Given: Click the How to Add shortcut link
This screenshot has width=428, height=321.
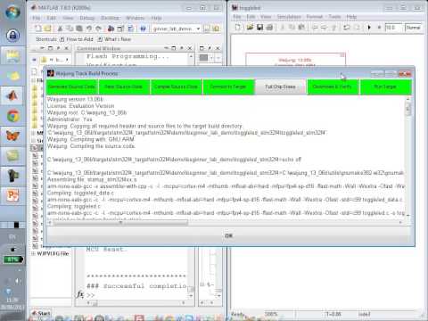Looking at the screenshot, I should coord(77,39).
